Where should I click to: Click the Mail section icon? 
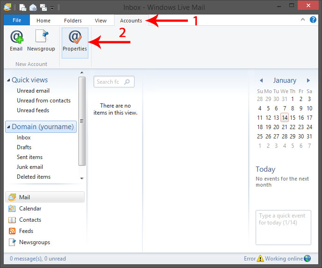(x=12, y=197)
